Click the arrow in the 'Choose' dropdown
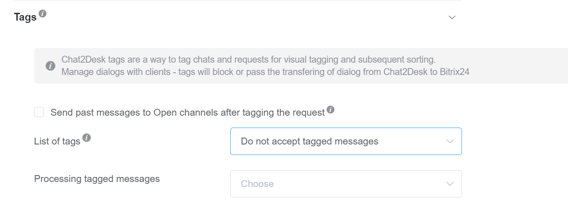 click(x=450, y=184)
